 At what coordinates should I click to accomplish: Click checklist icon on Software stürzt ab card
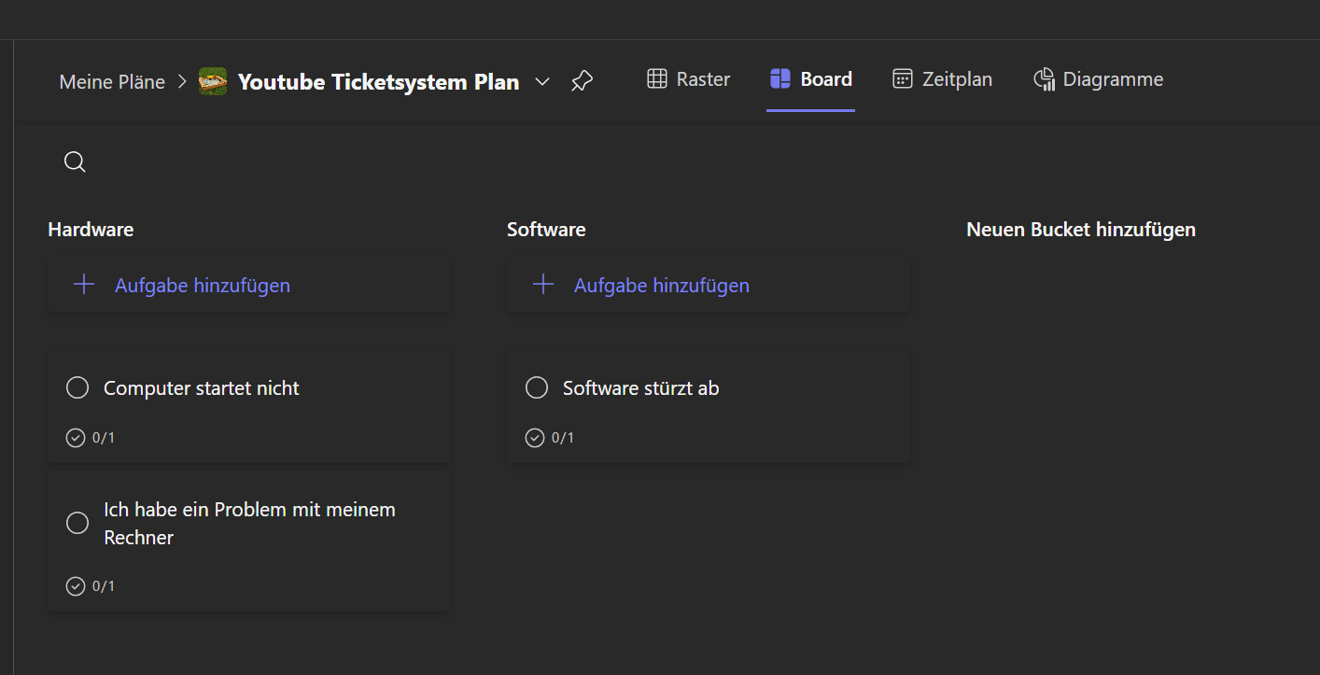(x=535, y=438)
